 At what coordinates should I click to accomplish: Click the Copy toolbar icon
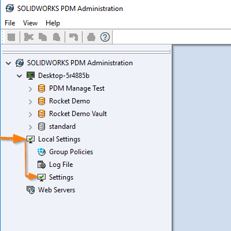click(43, 37)
